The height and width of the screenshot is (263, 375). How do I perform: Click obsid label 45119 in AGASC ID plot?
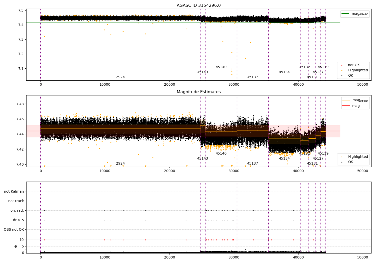323,67
